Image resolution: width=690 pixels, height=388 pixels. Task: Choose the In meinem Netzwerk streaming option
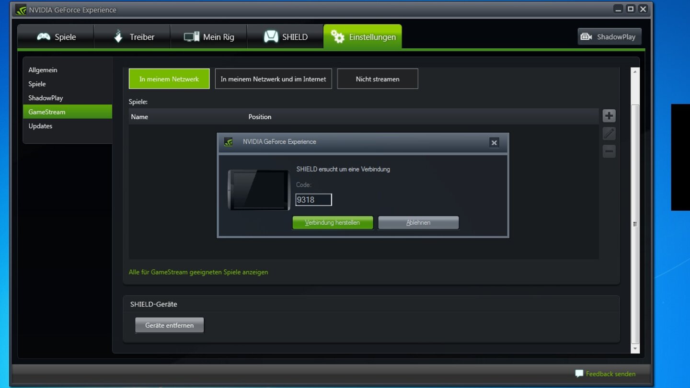click(169, 79)
